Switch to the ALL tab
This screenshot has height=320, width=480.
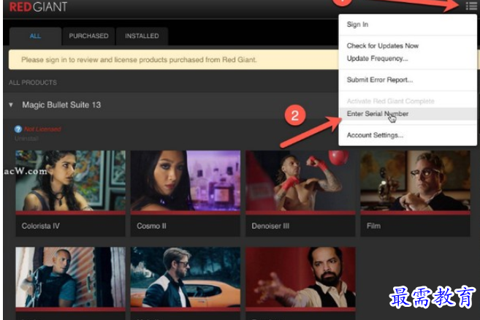(35, 36)
